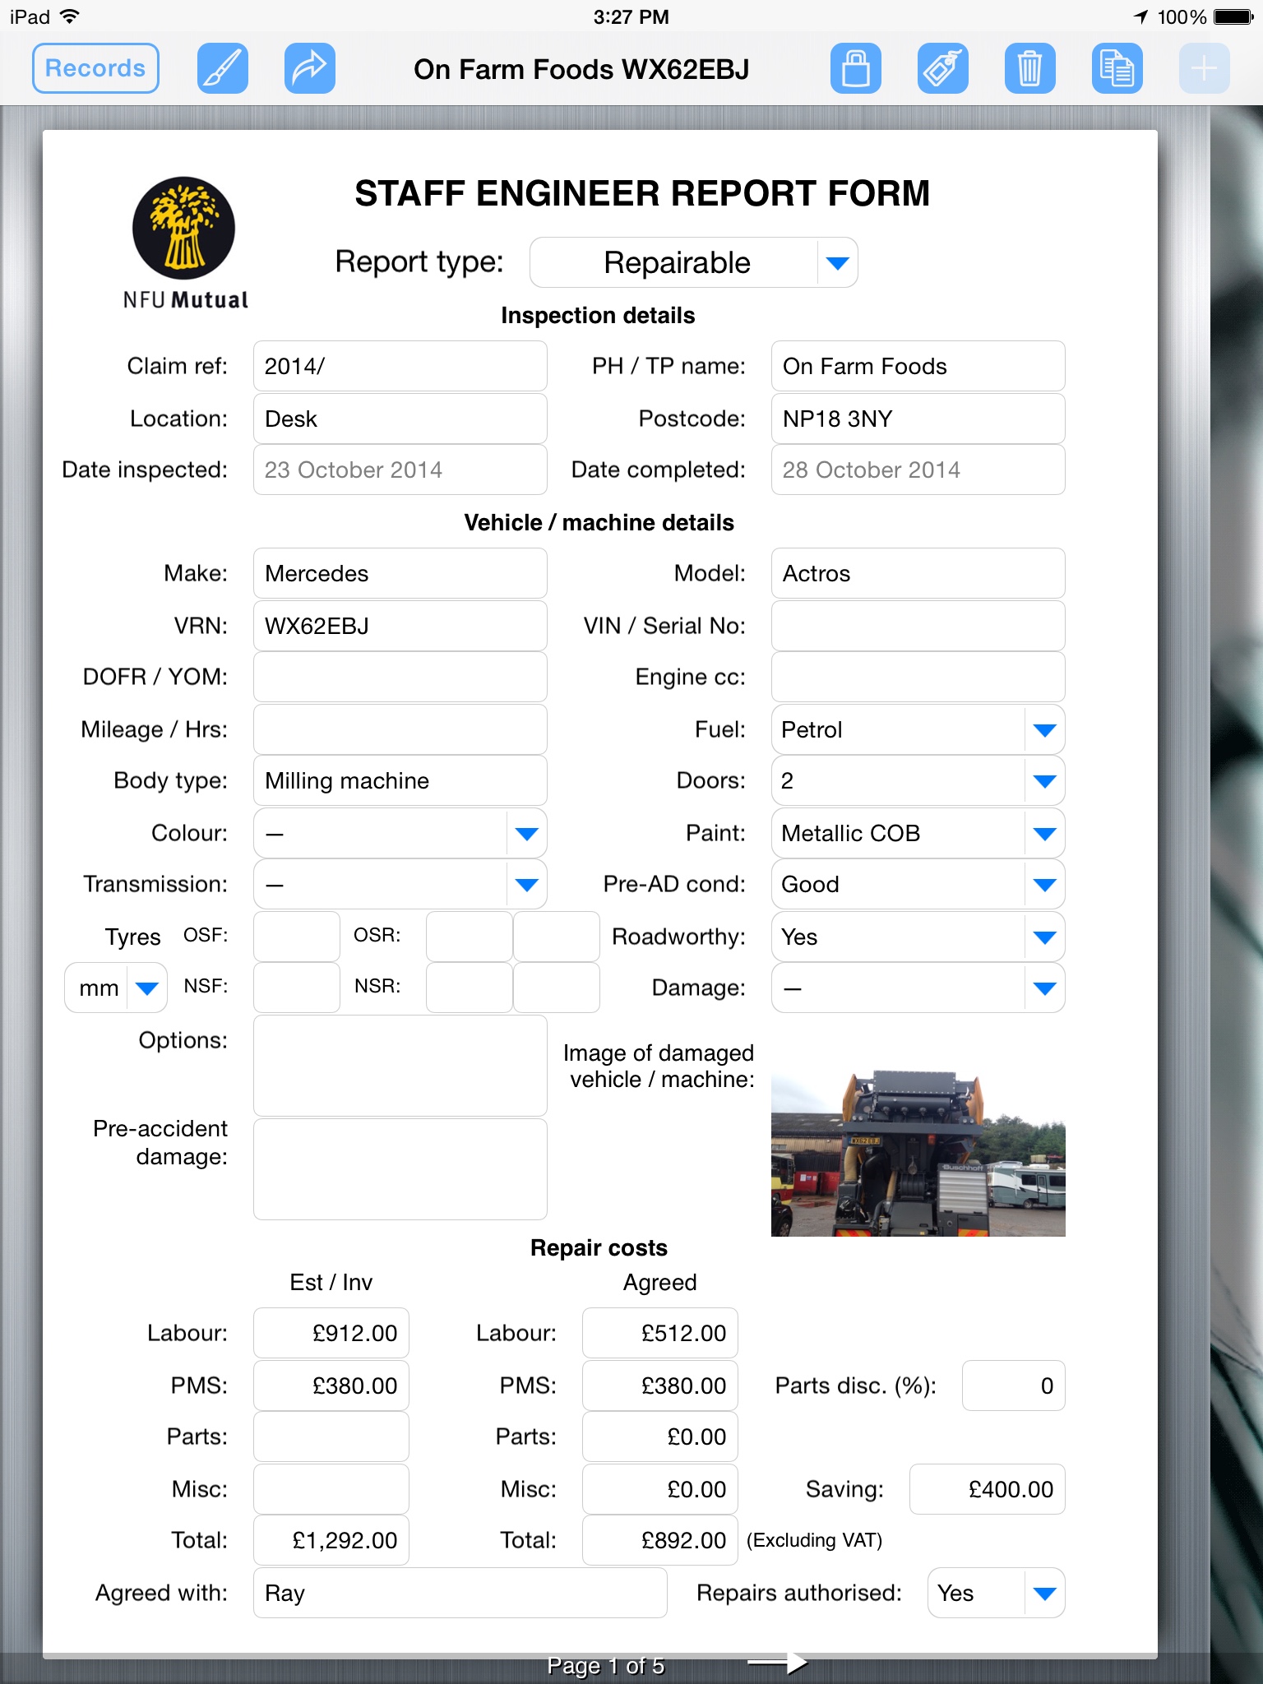Select the Make field
The width and height of the screenshot is (1263, 1684).
(400, 573)
